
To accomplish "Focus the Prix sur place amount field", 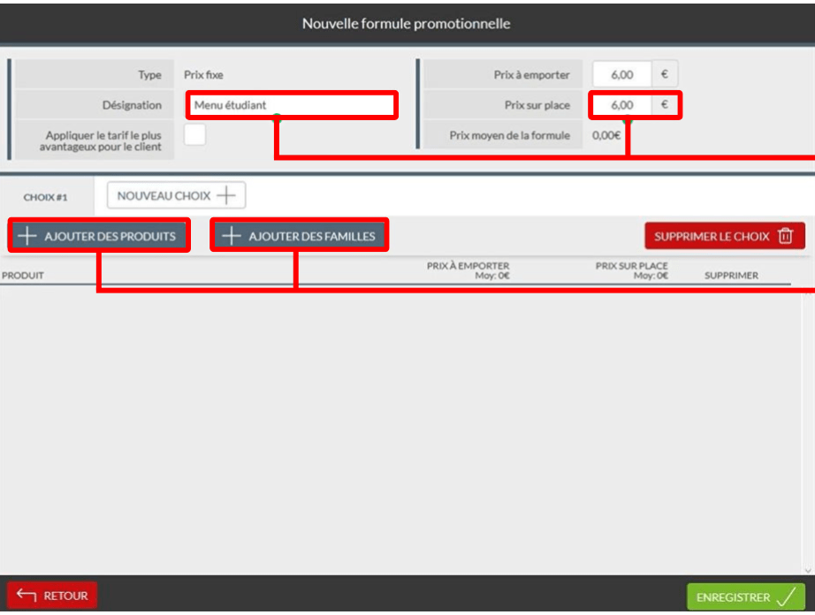I will tap(622, 105).
